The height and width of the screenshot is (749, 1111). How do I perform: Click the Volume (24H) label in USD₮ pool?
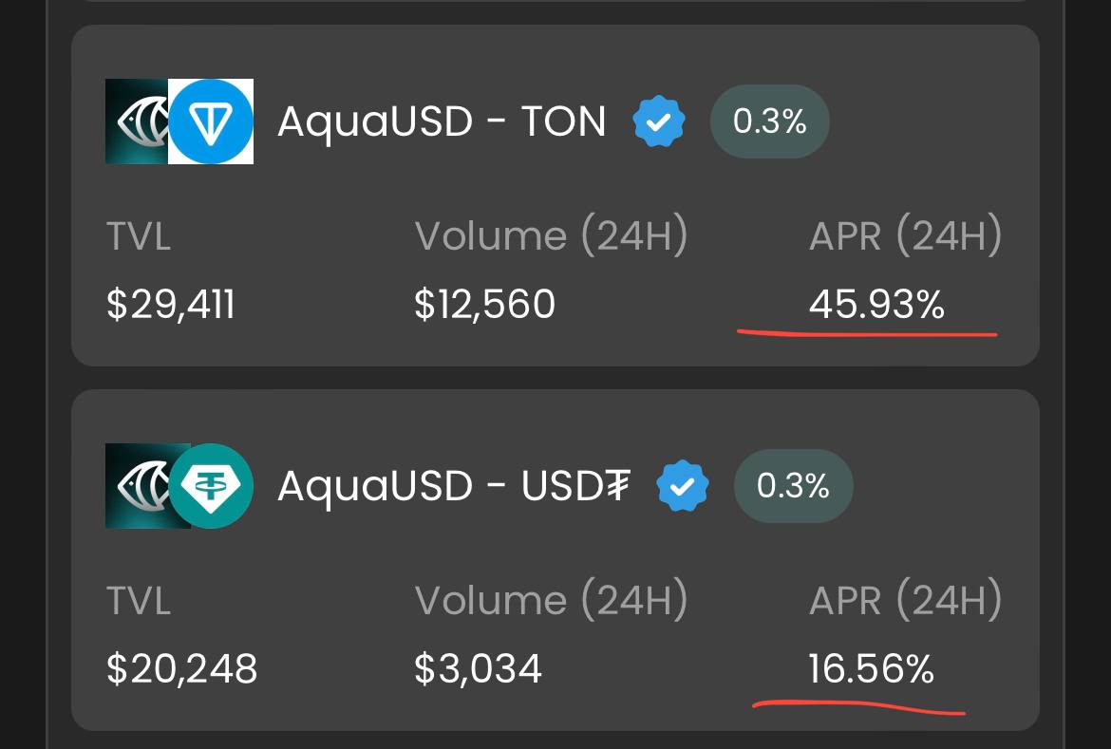(x=552, y=601)
